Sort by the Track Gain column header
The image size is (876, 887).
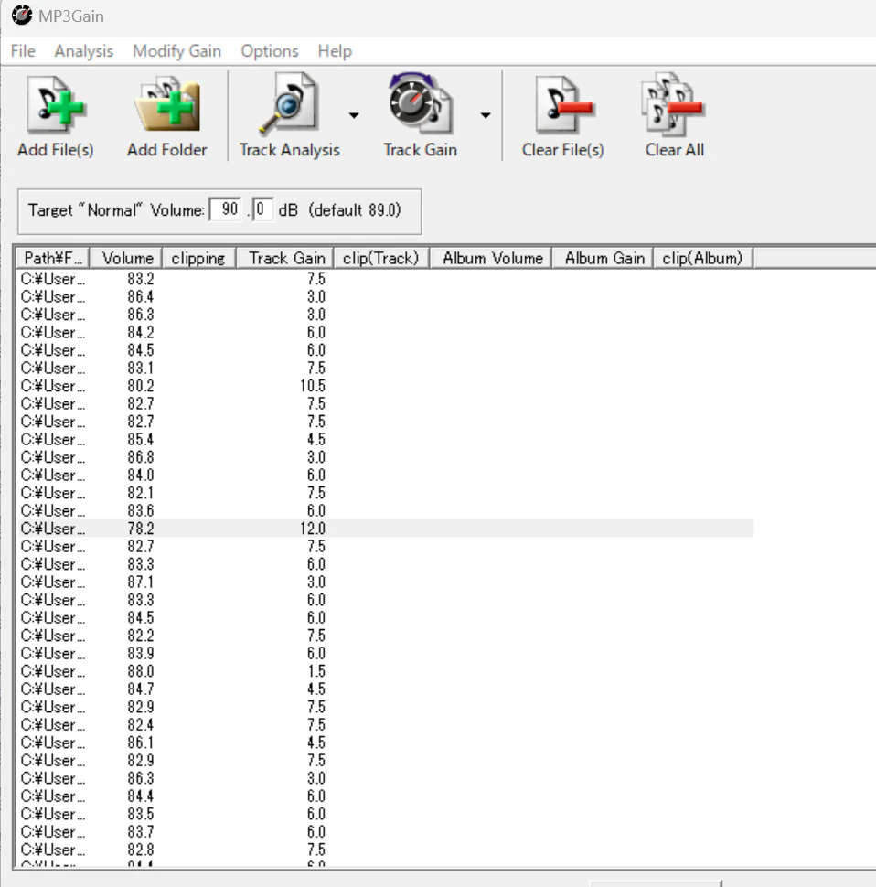point(286,258)
